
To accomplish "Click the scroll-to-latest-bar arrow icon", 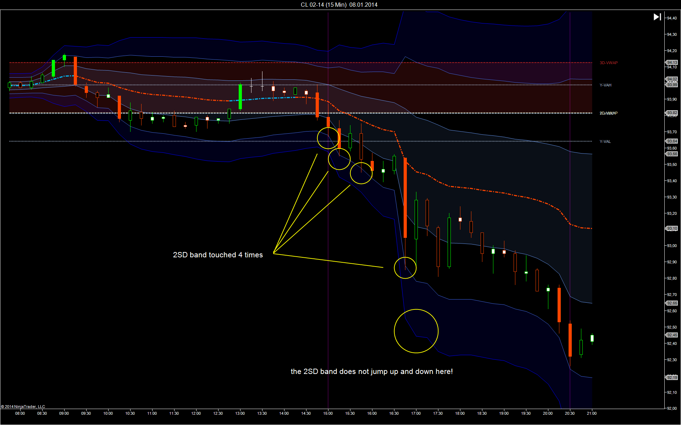I will [657, 17].
